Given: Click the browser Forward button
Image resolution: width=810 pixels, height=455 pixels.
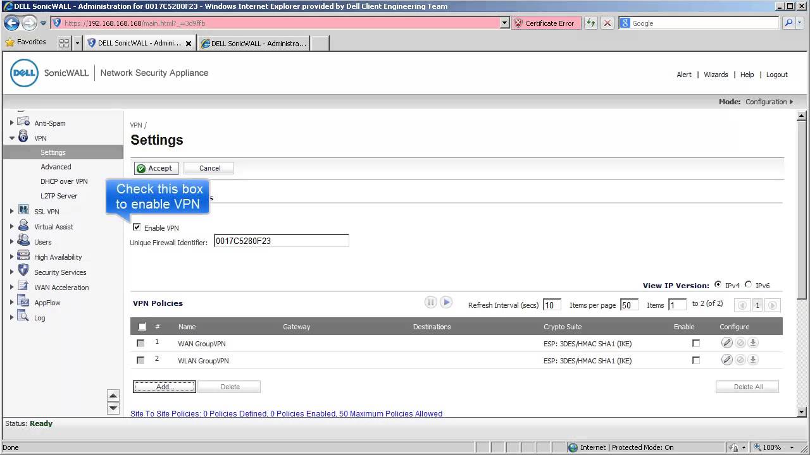Looking at the screenshot, I should click(x=29, y=23).
